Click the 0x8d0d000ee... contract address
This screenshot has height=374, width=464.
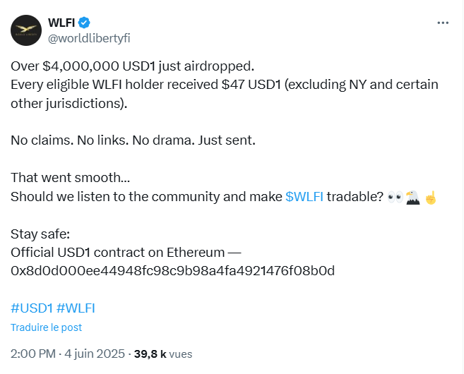tap(173, 271)
